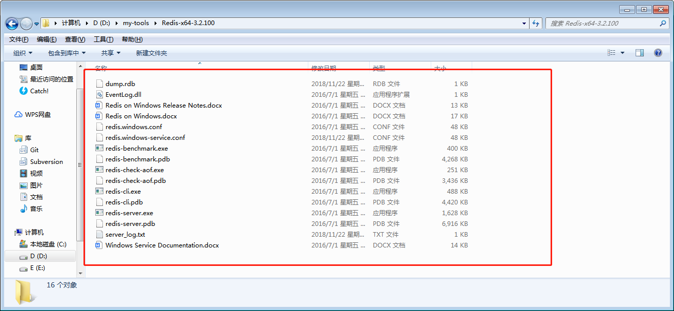The image size is (674, 311).
Task: Select the redis-server.exe file icon
Action: [100, 213]
